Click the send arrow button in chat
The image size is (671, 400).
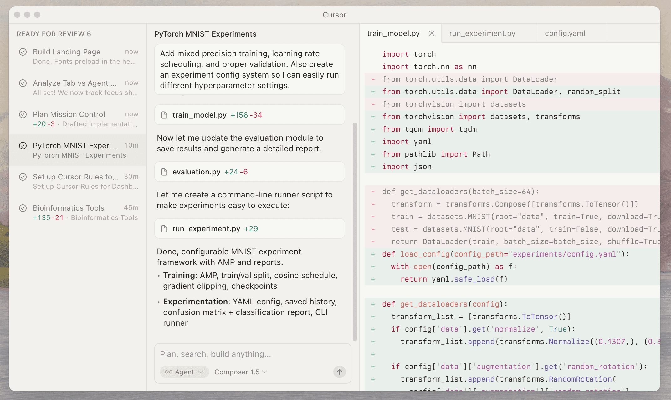click(339, 372)
